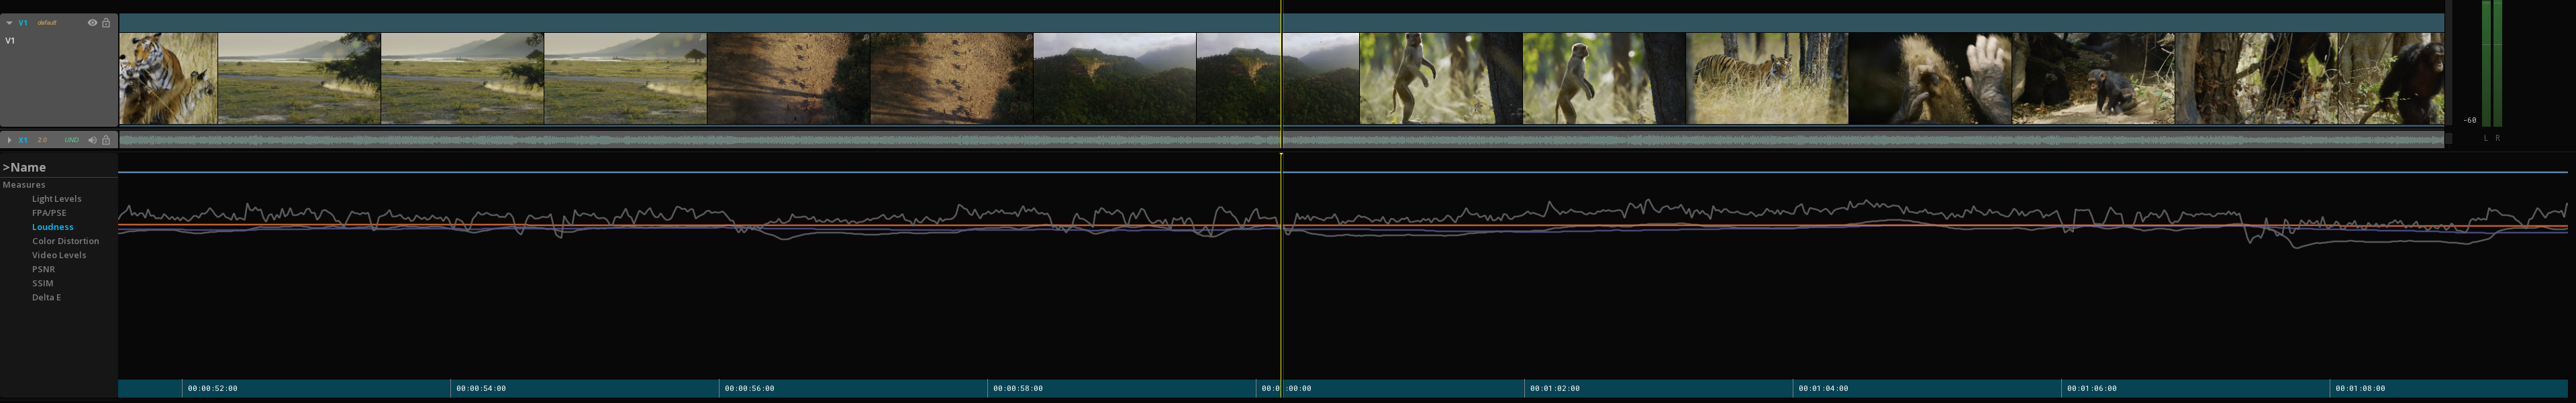Select the hand-on-tree-trunk clip thumbnail

coord(1929,78)
